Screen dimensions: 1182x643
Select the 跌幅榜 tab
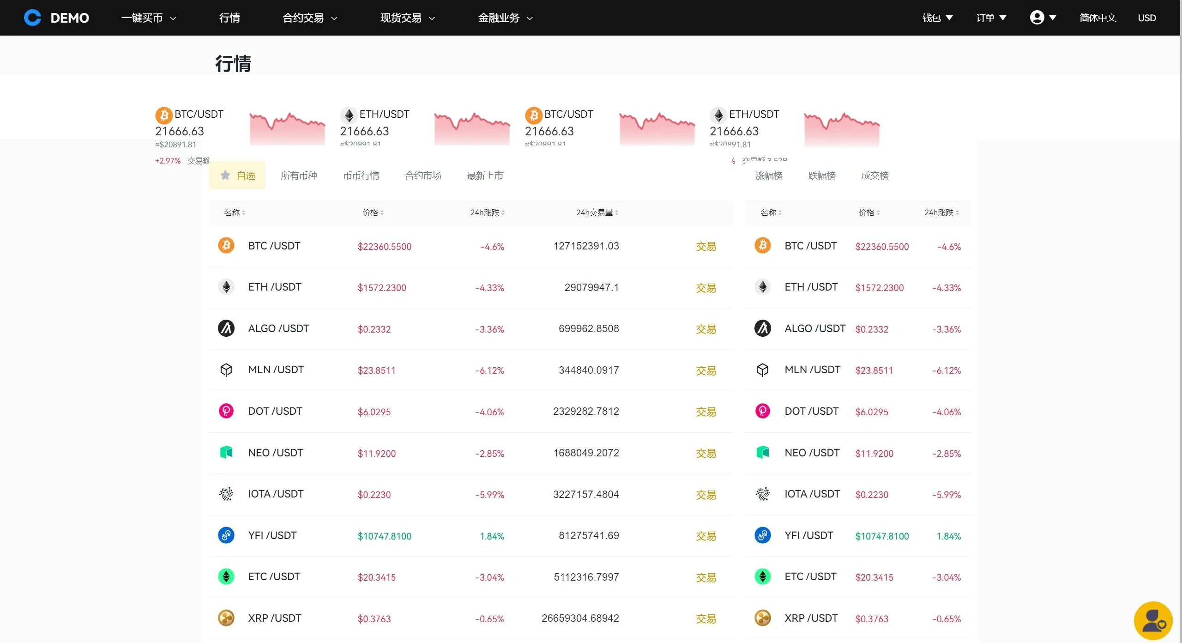(821, 176)
